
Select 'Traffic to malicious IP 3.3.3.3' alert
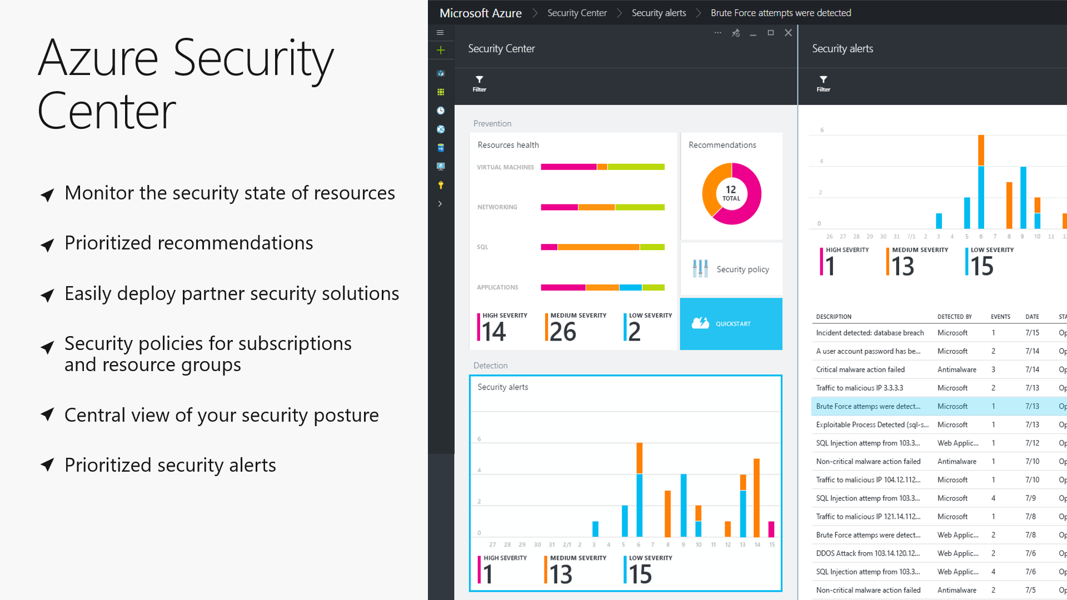[x=939, y=388]
